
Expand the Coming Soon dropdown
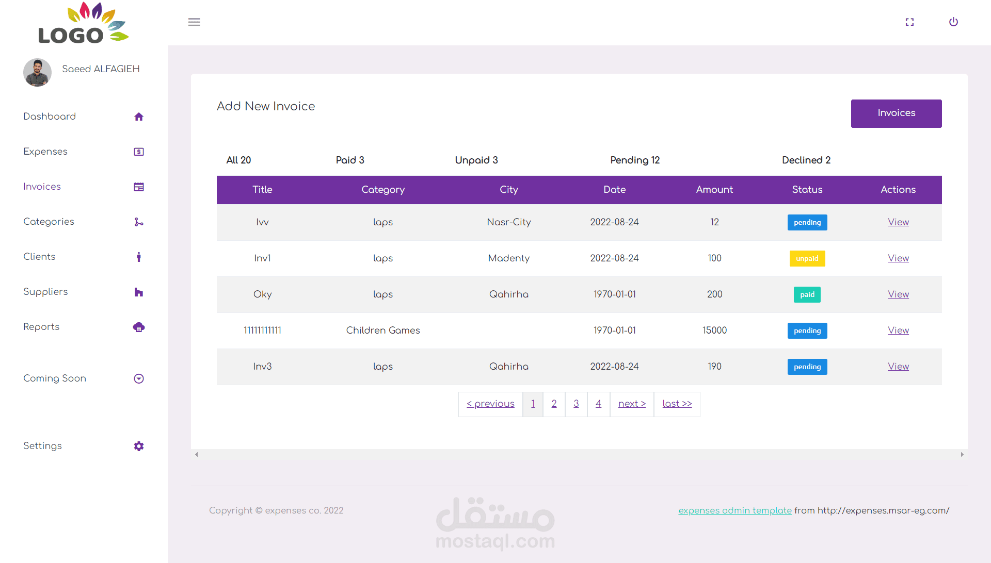click(x=138, y=379)
